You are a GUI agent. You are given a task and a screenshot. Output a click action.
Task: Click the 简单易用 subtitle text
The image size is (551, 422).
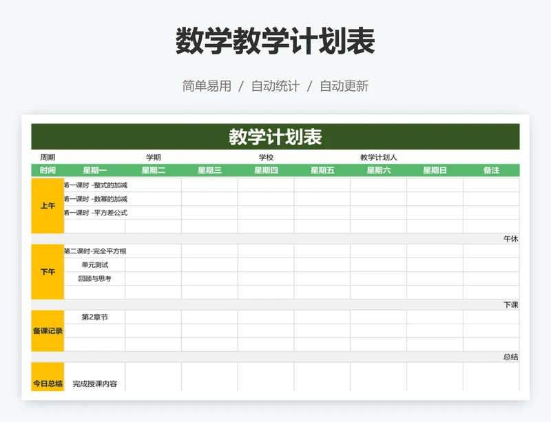(x=207, y=86)
